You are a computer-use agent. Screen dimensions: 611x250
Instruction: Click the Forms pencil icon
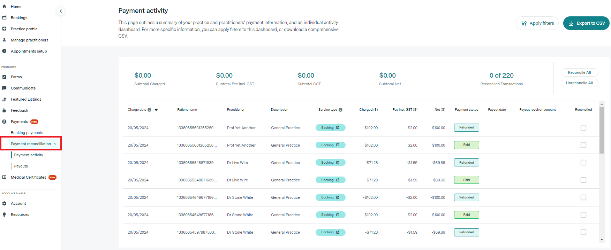[4, 77]
